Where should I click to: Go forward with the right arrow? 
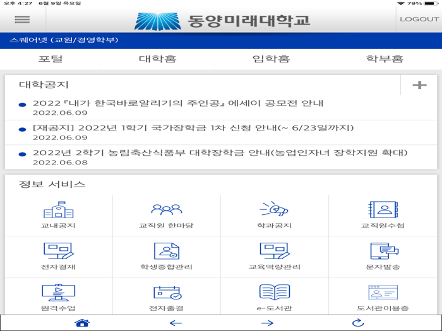[267, 323]
